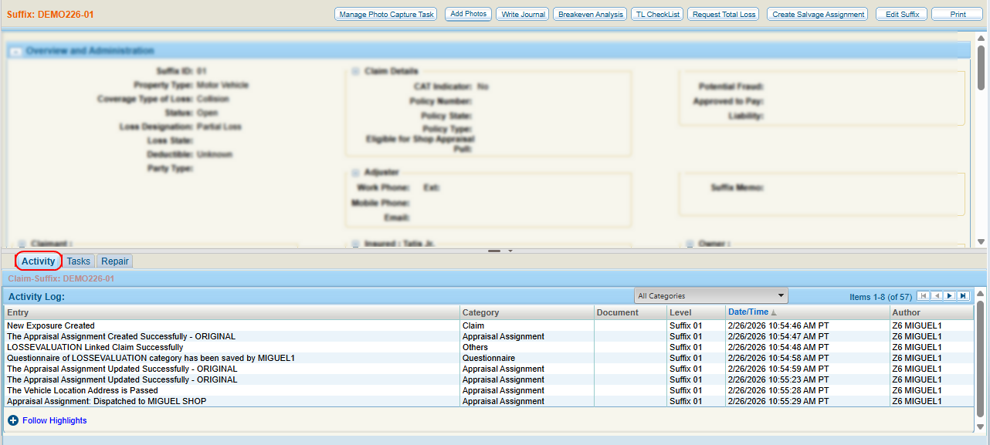Open Breakeven Analysis
Viewport: 990px width, 445px height.
coord(590,15)
